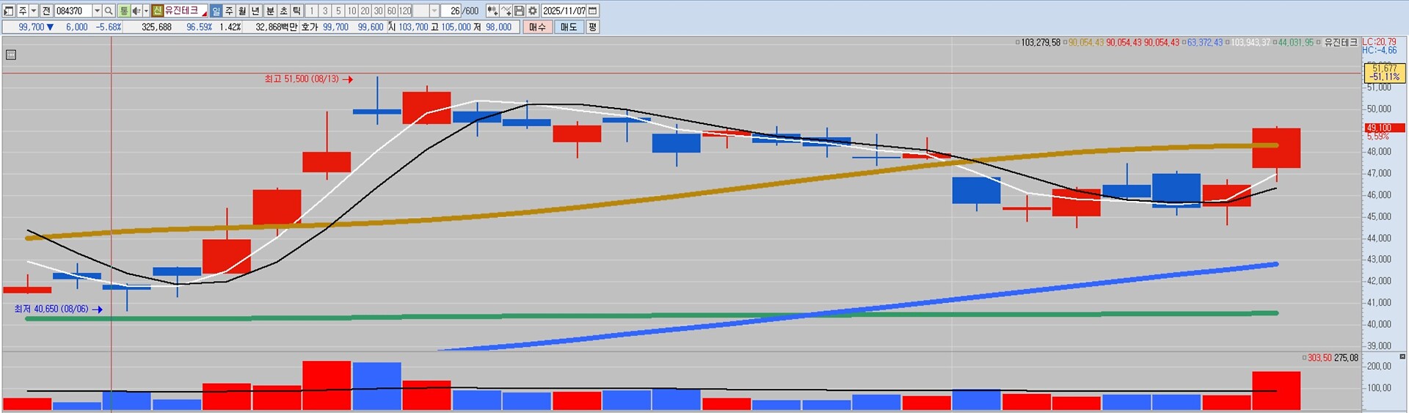Click the magnifier stock search icon
Screen dimensions: 1409x413
tap(109, 11)
